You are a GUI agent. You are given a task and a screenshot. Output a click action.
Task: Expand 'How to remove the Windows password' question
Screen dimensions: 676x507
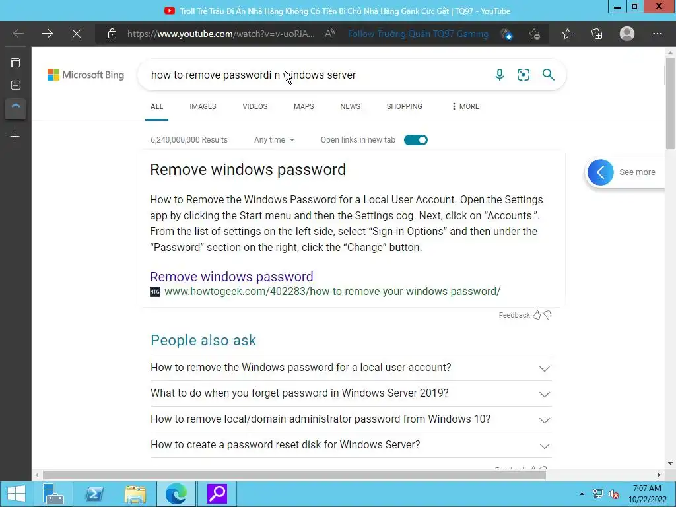[x=351, y=368]
